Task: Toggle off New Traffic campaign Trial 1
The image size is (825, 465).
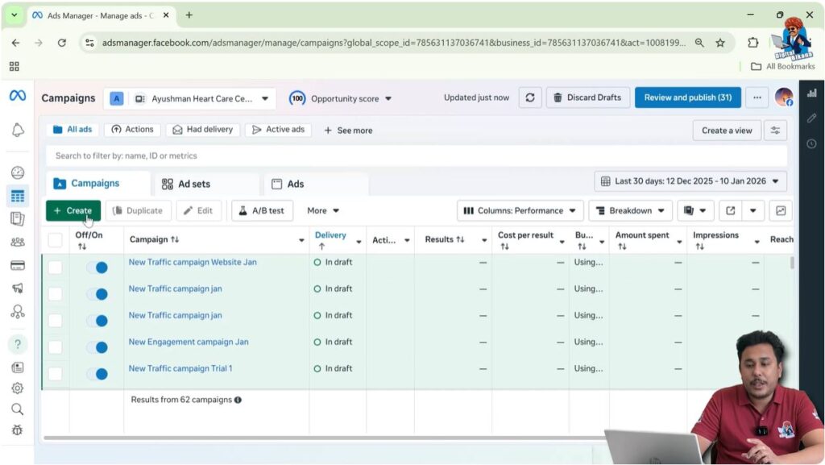Action: pos(100,374)
